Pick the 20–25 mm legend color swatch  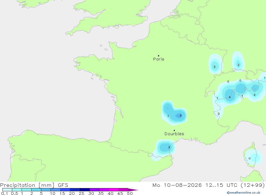75,190
